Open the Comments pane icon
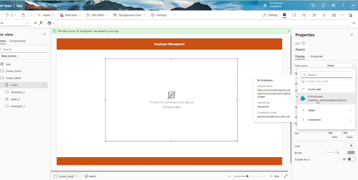The width and height of the screenshot is (358, 180). [294, 15]
